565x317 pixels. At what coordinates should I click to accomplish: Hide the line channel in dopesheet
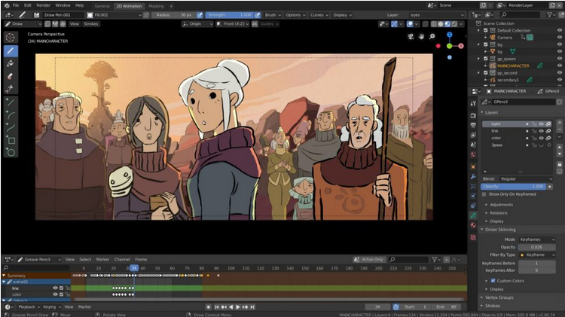(x=55, y=288)
